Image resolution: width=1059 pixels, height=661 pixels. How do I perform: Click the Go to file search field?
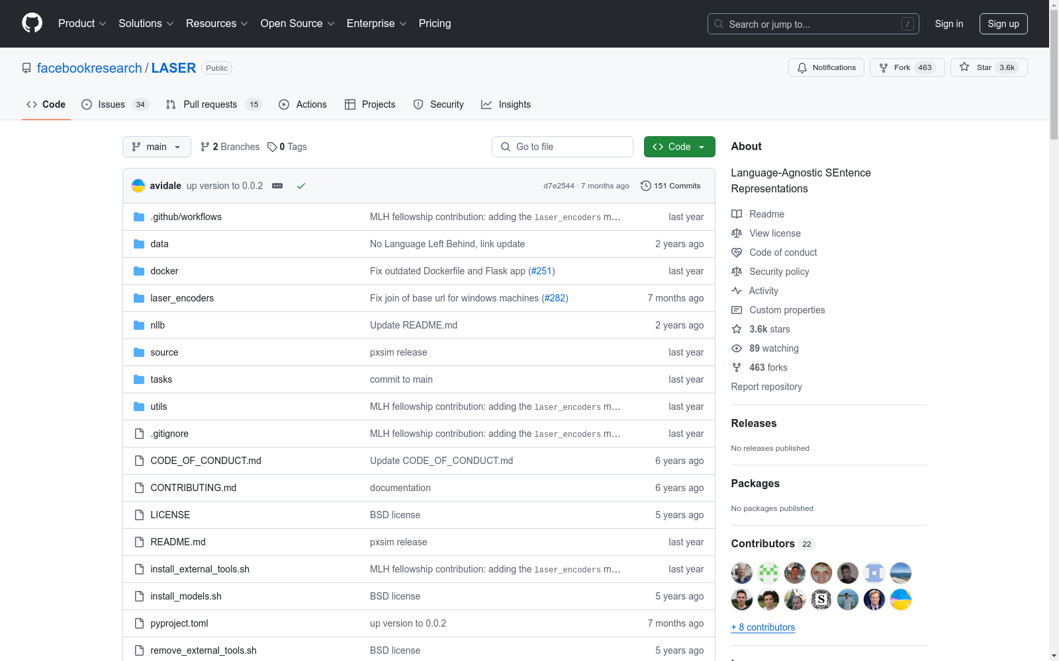[x=563, y=147]
